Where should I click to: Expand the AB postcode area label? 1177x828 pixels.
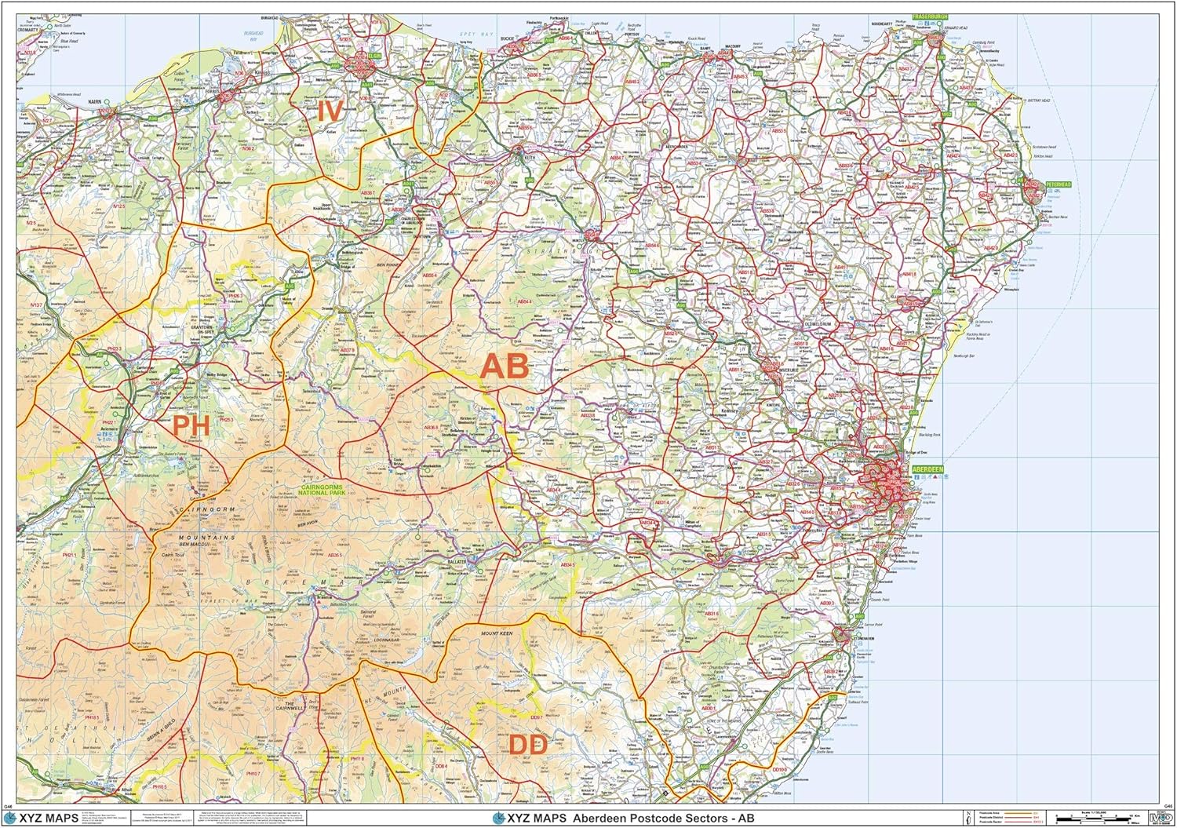pyautogui.click(x=507, y=365)
